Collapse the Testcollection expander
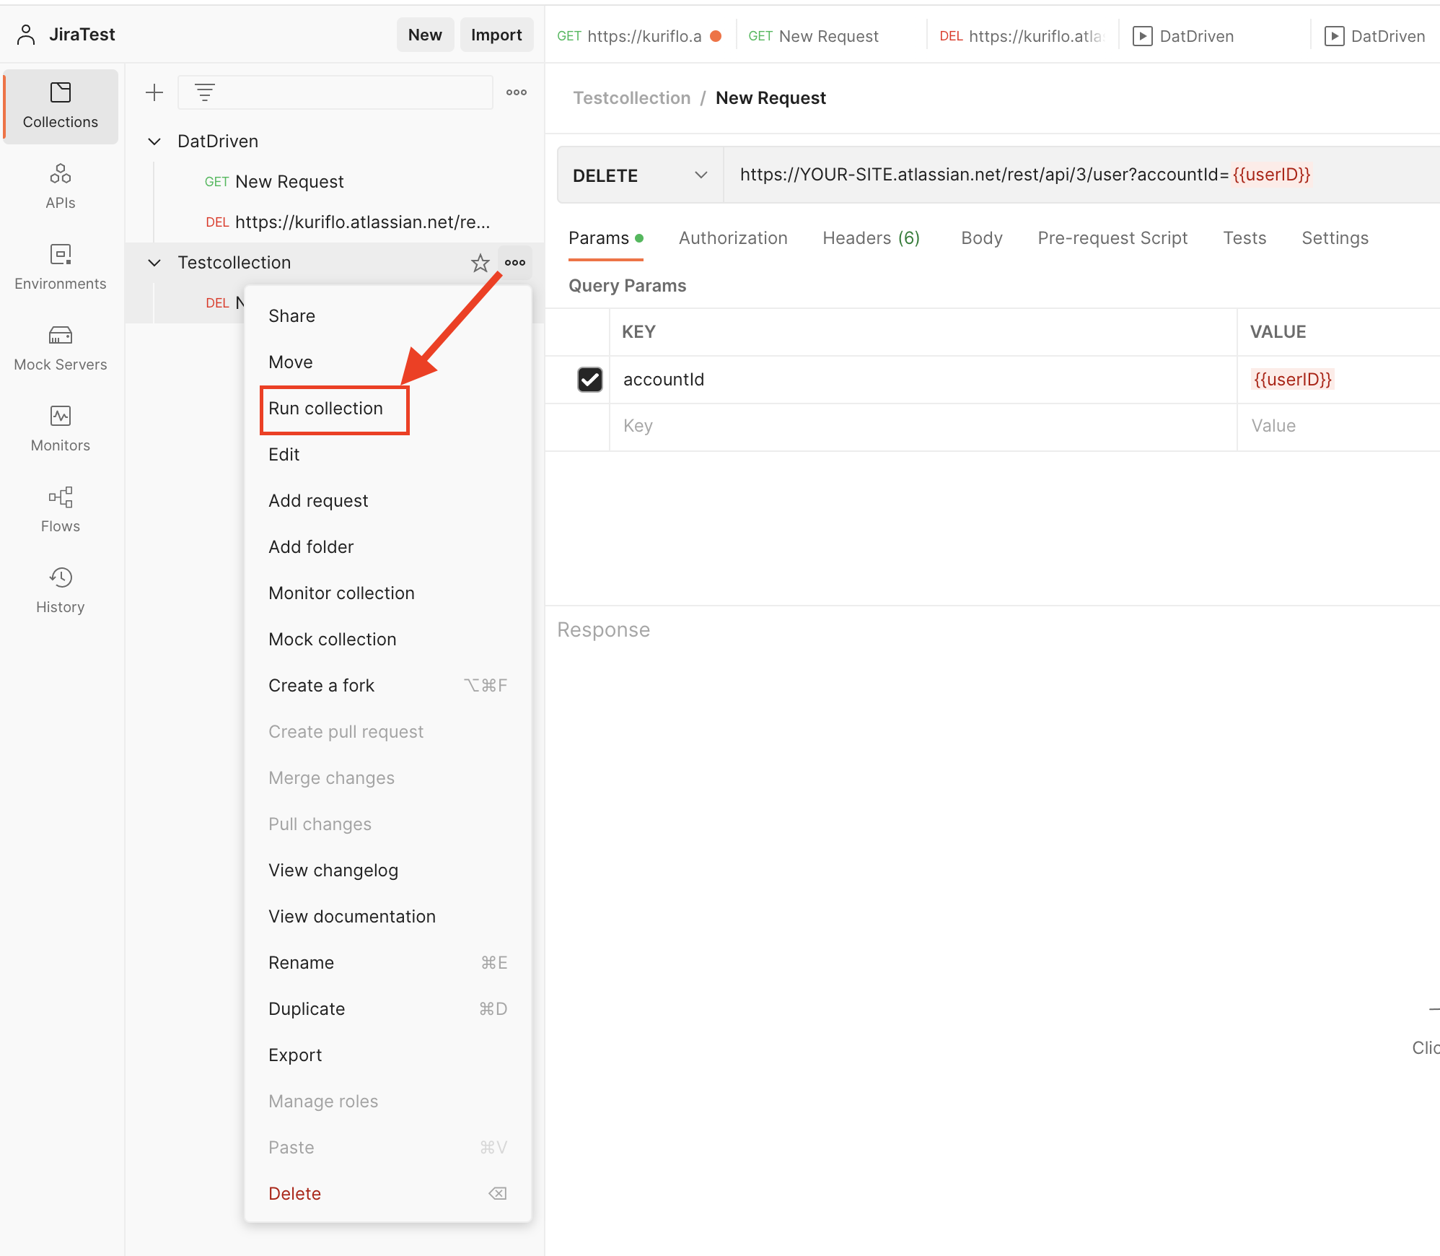The image size is (1440, 1256). tap(153, 262)
